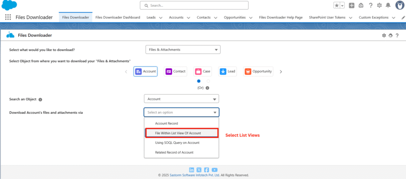Click the navigation edit pencil icon
This screenshot has height=179, width=406.
403,17
